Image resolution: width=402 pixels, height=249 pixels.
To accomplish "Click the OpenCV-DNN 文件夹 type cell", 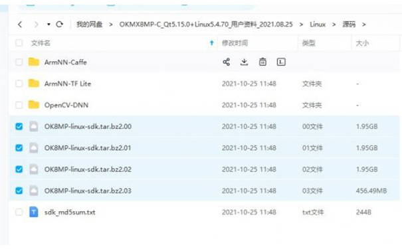I will (312, 106).
